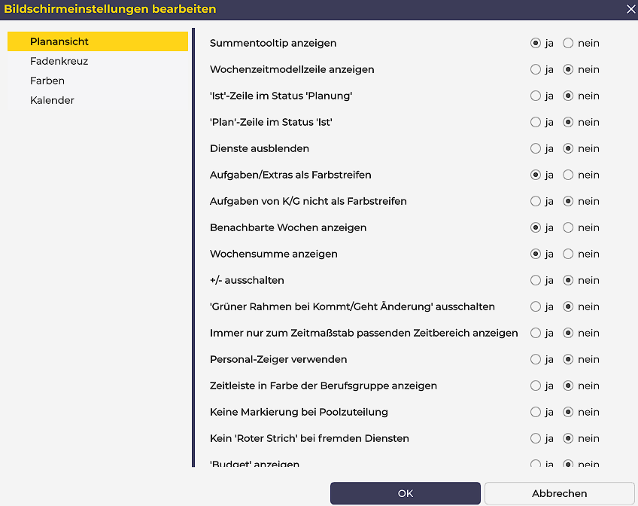Choose ja for 'Ist'-Zeile im Status 'Planung'
638x506 pixels.
click(x=536, y=96)
